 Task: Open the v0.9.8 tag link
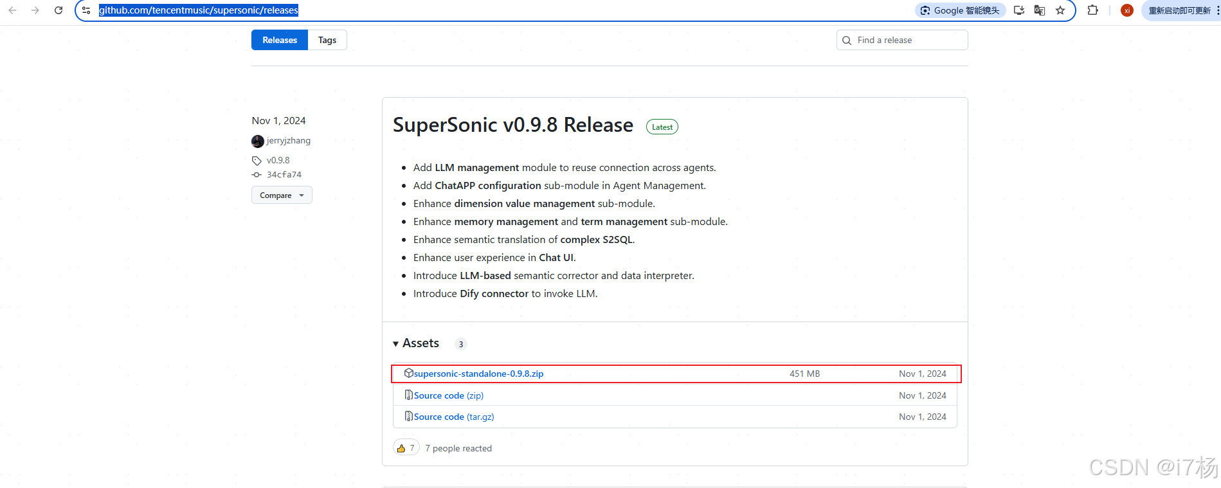click(278, 160)
